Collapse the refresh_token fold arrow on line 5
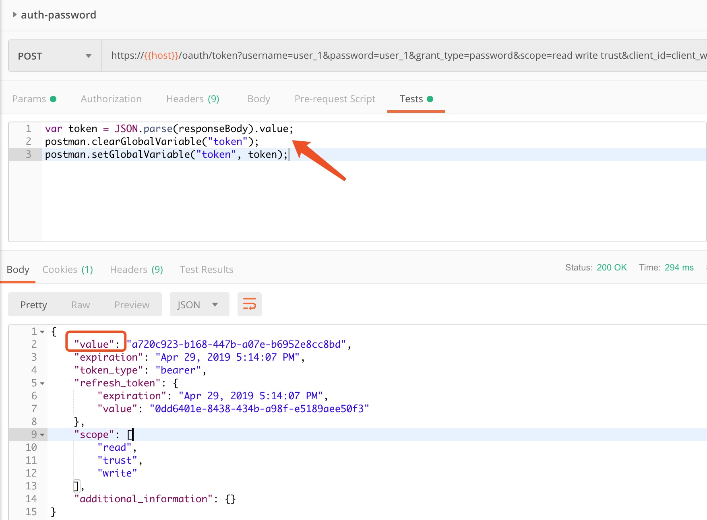The height and width of the screenshot is (520, 707). coord(42,384)
